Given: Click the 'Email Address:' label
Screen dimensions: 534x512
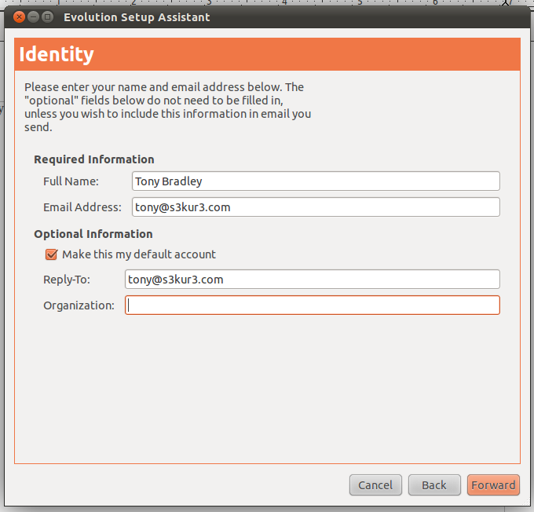Looking at the screenshot, I should click(x=82, y=207).
